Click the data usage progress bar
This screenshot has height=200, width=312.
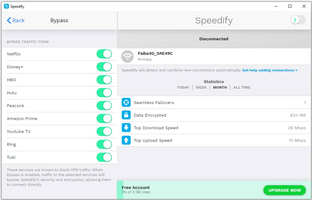pos(214,190)
